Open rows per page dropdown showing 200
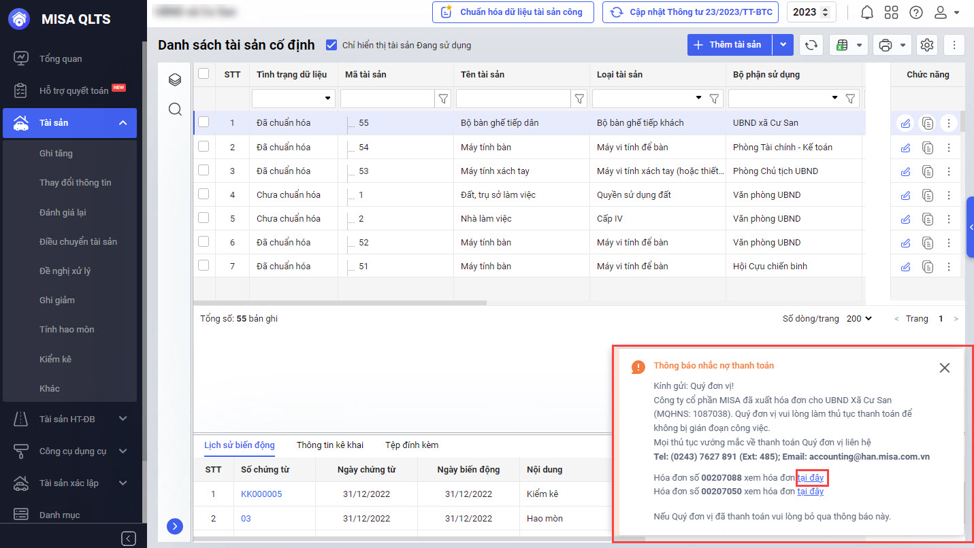The height and width of the screenshot is (548, 974). pyautogui.click(x=860, y=319)
